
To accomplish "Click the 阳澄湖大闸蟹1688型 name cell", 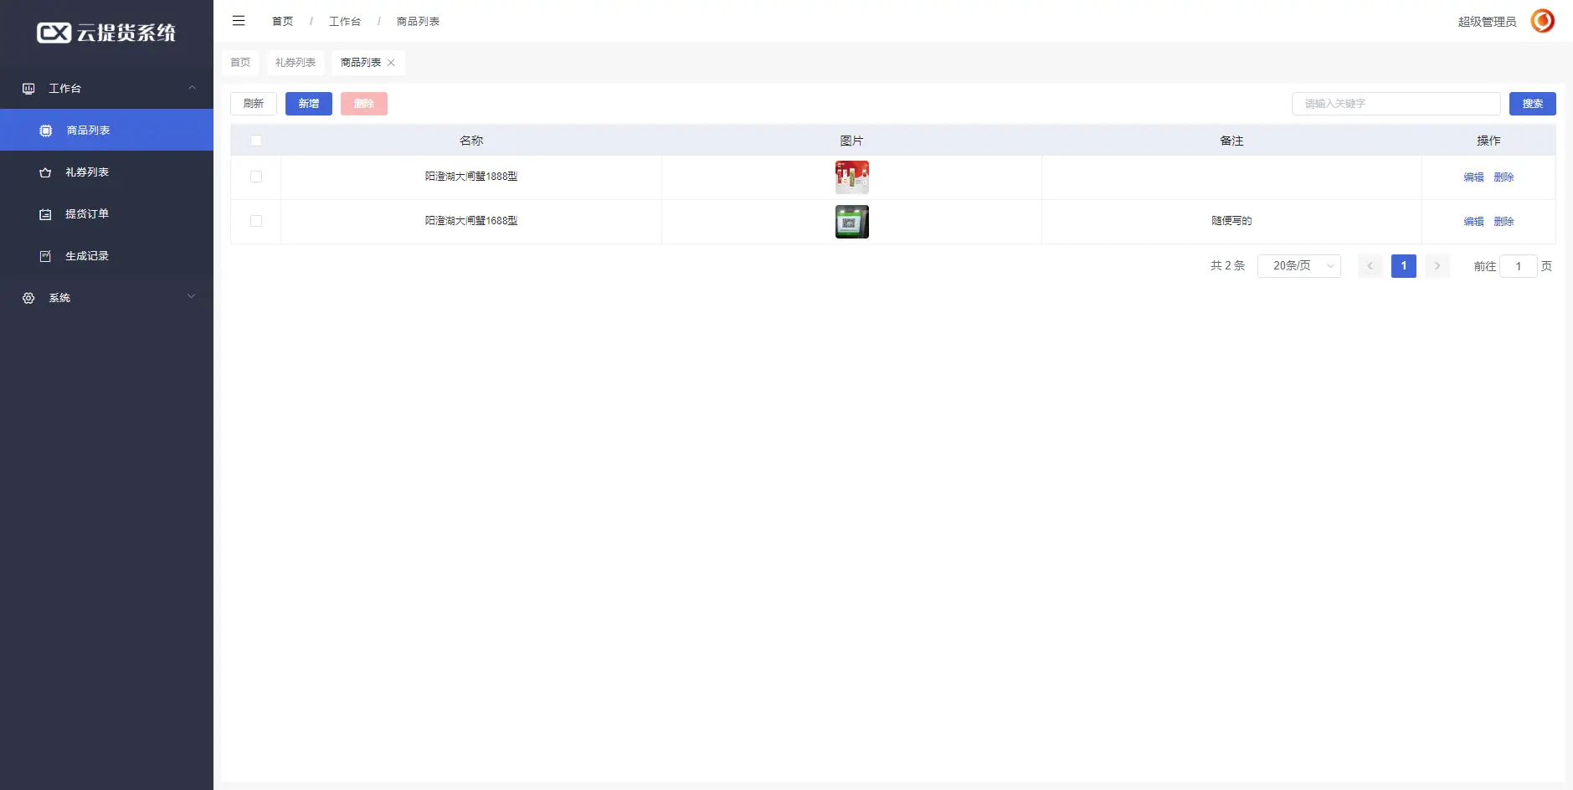I will pos(471,221).
